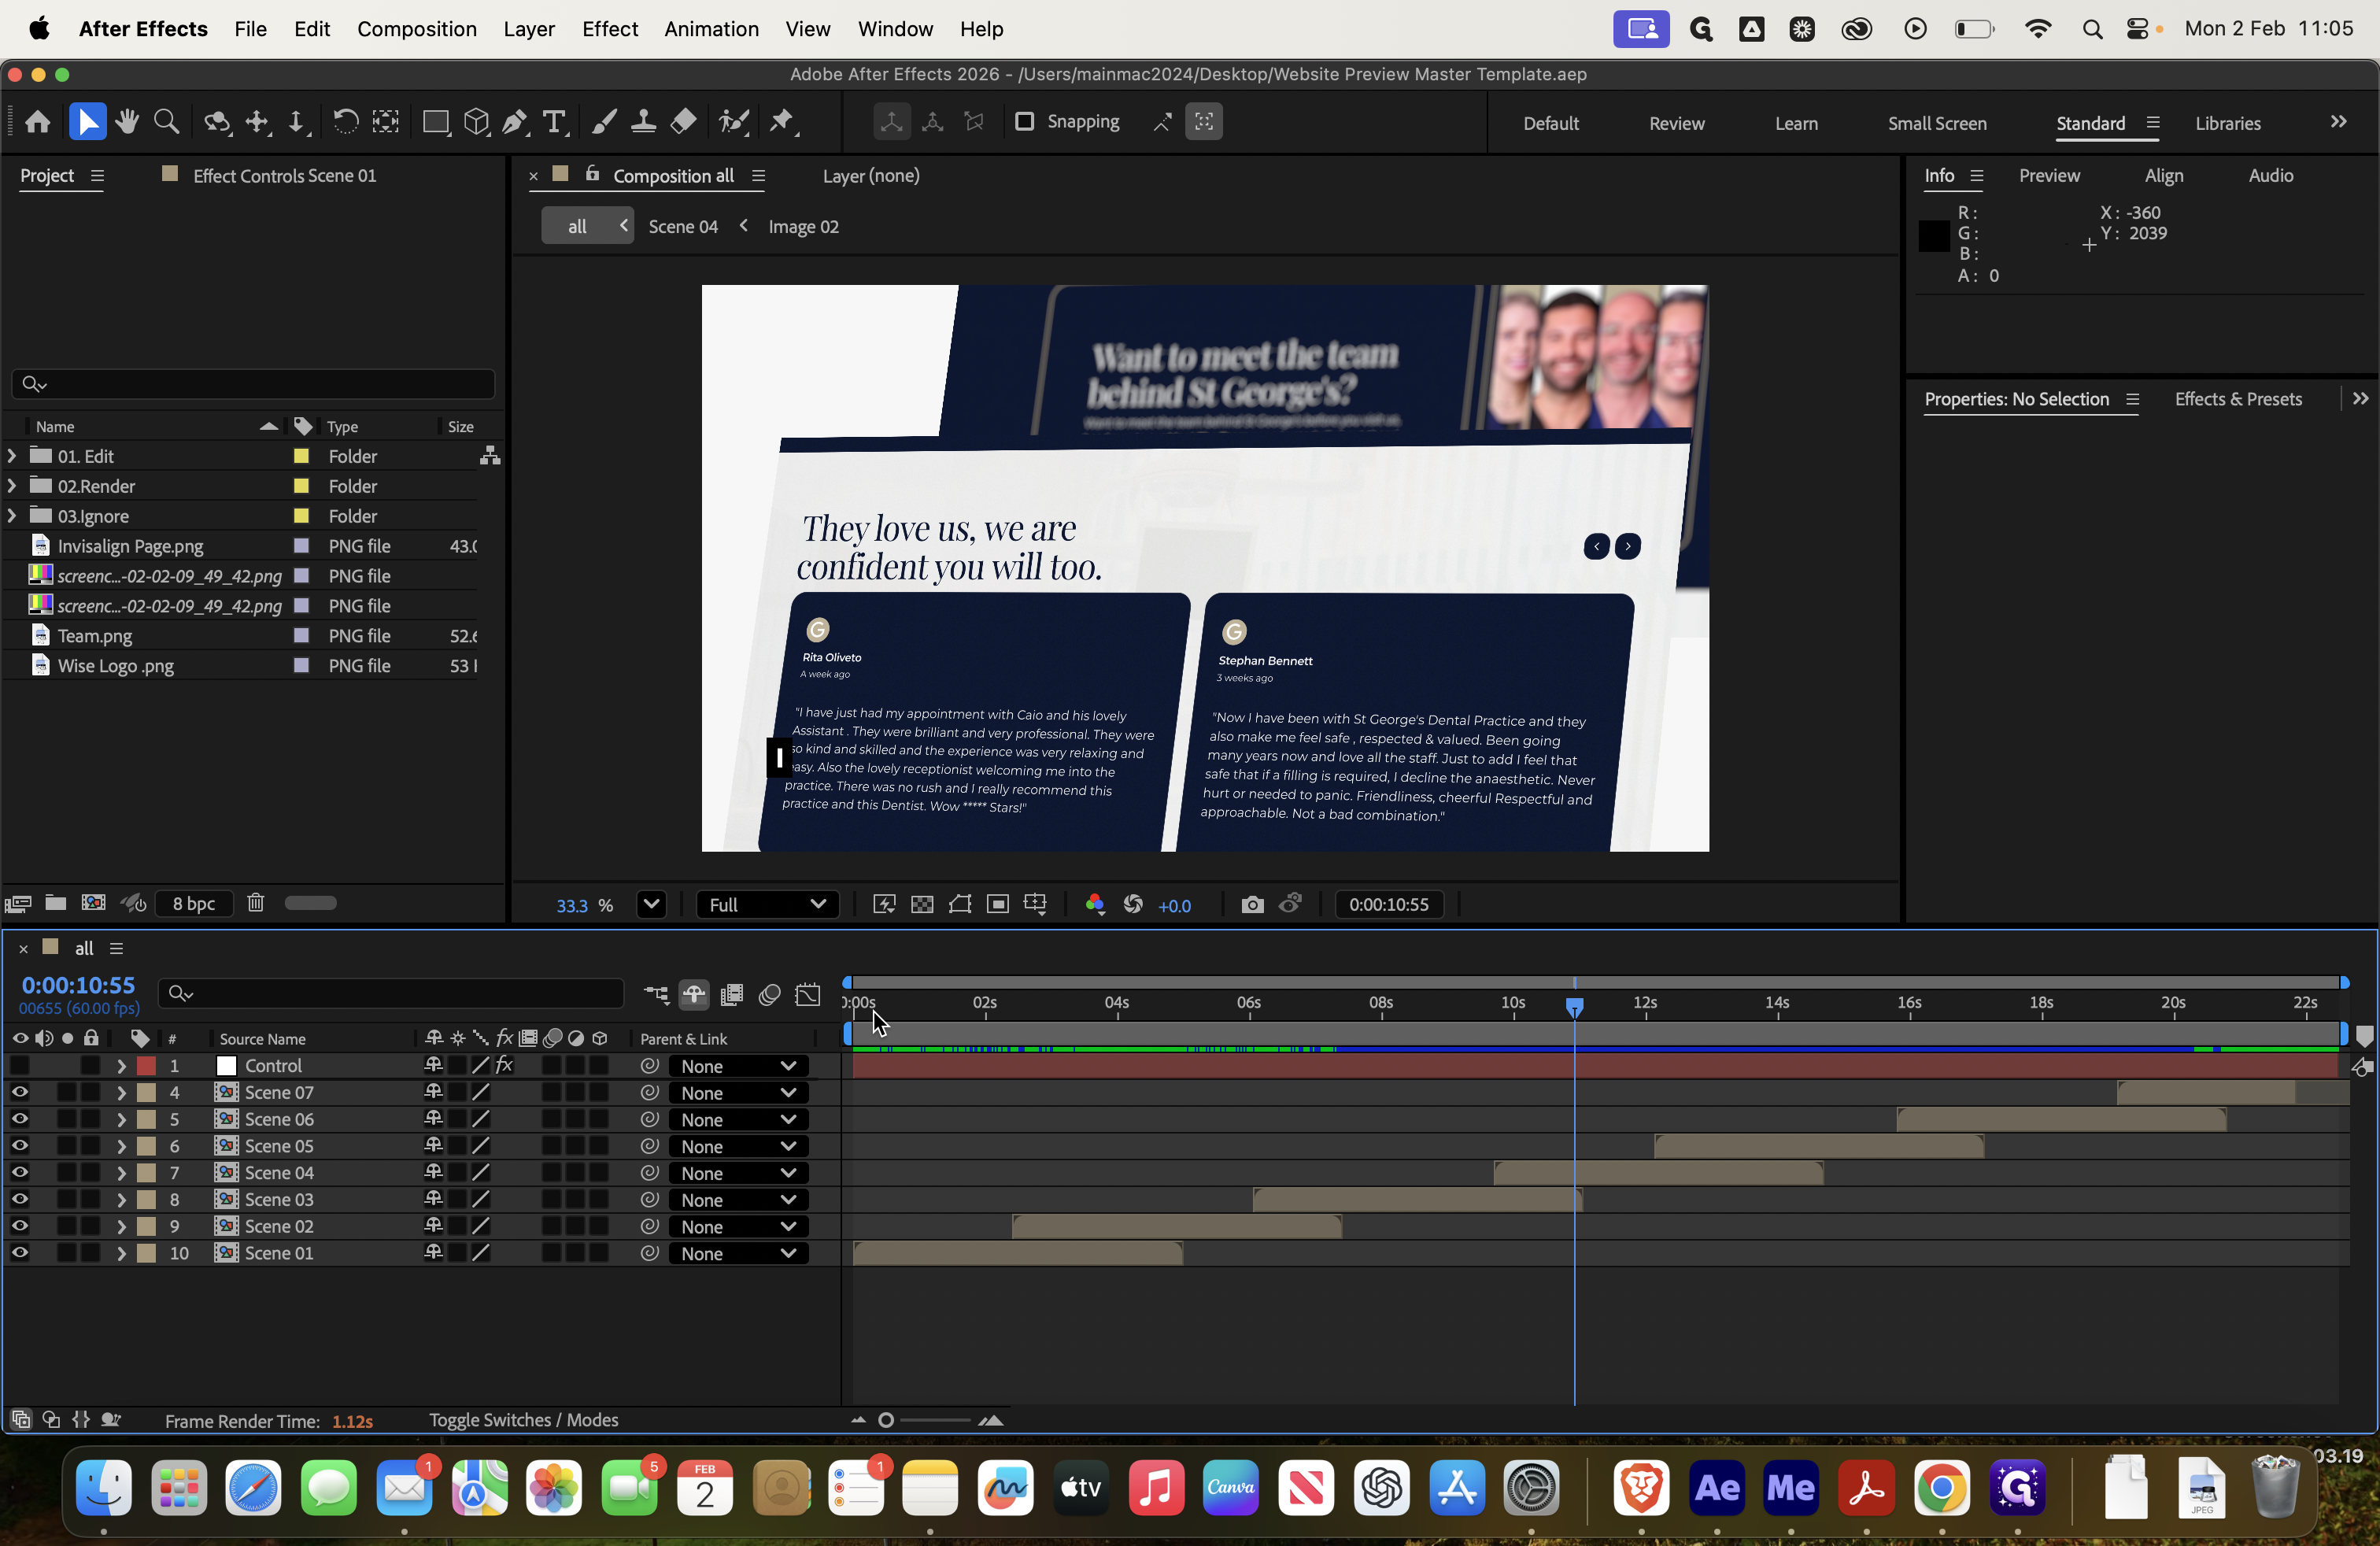
Task: Select the Pen tool in toolbar
Action: 514,122
